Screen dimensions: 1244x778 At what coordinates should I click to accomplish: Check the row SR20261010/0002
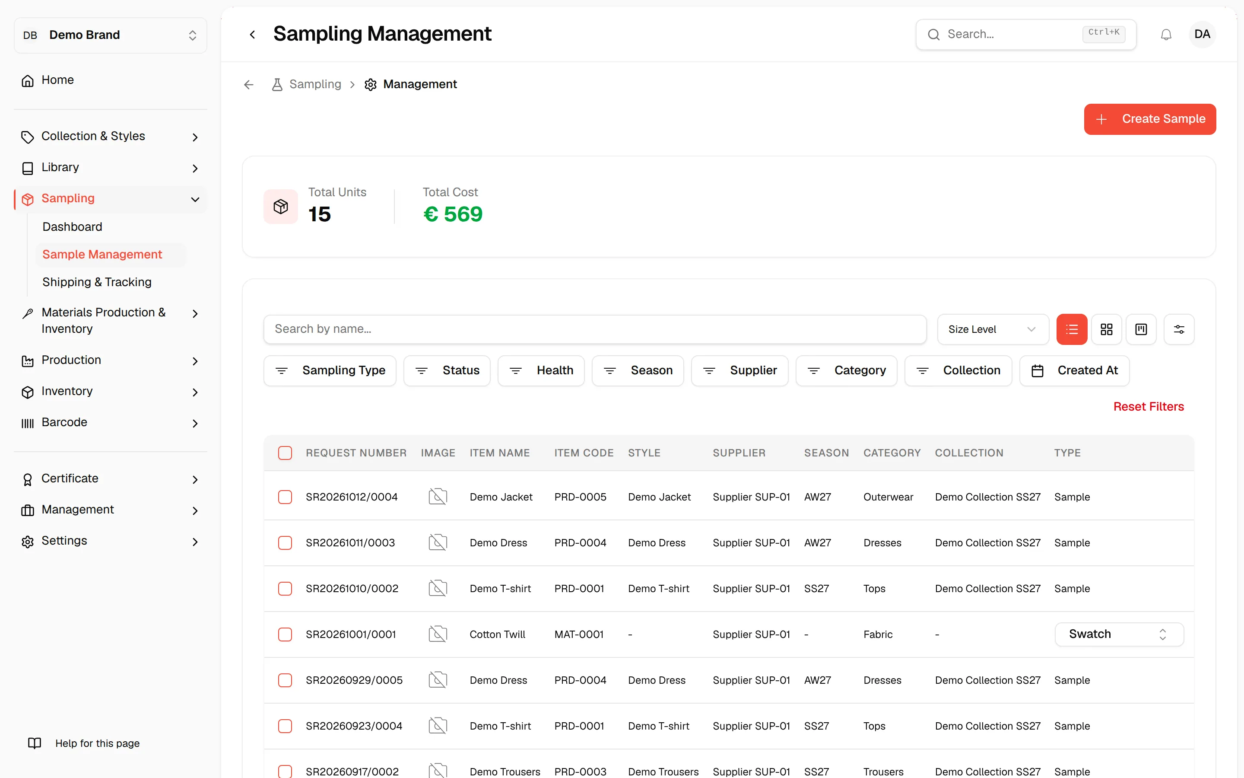tap(285, 589)
